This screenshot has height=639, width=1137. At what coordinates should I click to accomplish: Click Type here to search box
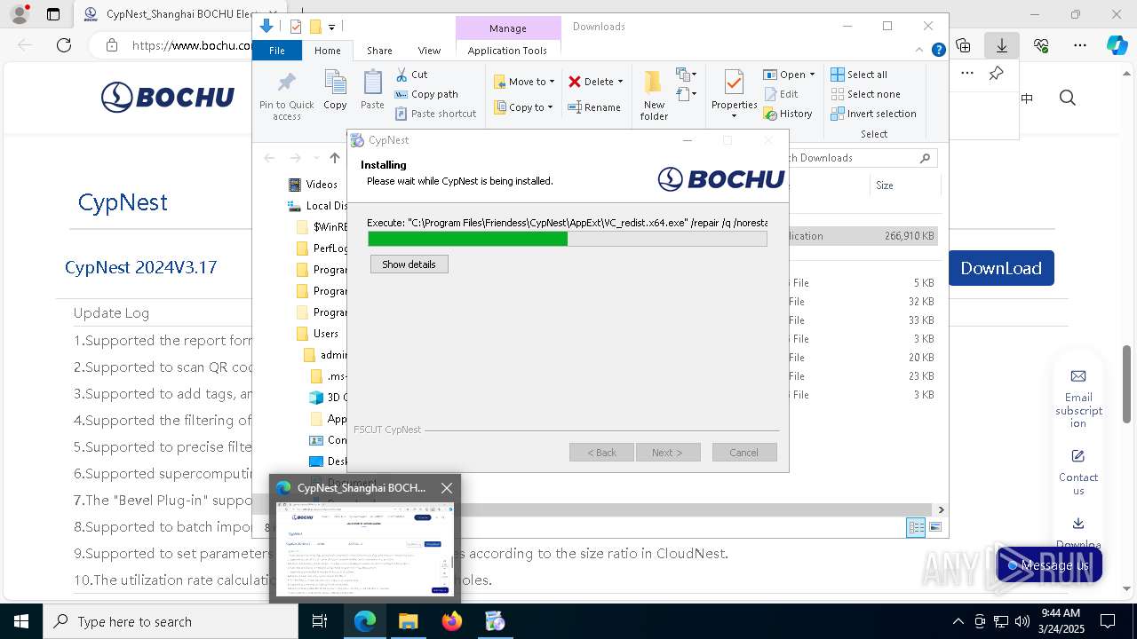171,621
